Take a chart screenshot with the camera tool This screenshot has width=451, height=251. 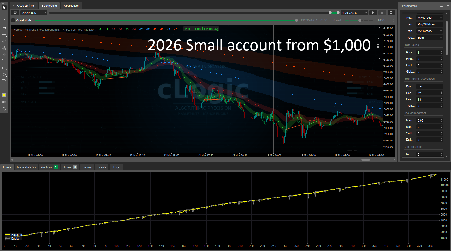(x=4, y=102)
